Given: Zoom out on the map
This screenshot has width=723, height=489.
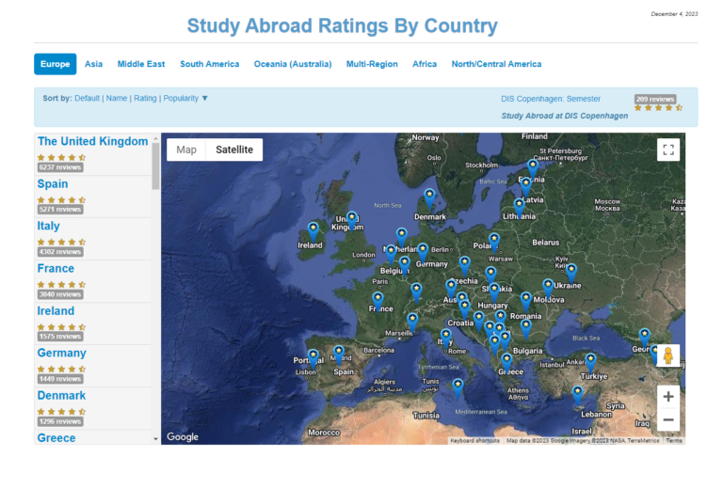Looking at the screenshot, I should (x=668, y=419).
